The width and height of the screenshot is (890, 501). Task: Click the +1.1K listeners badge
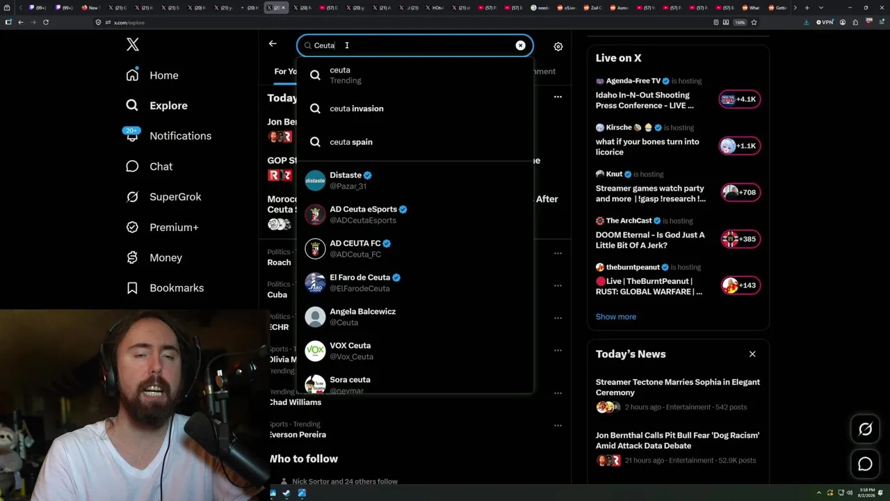pos(739,146)
